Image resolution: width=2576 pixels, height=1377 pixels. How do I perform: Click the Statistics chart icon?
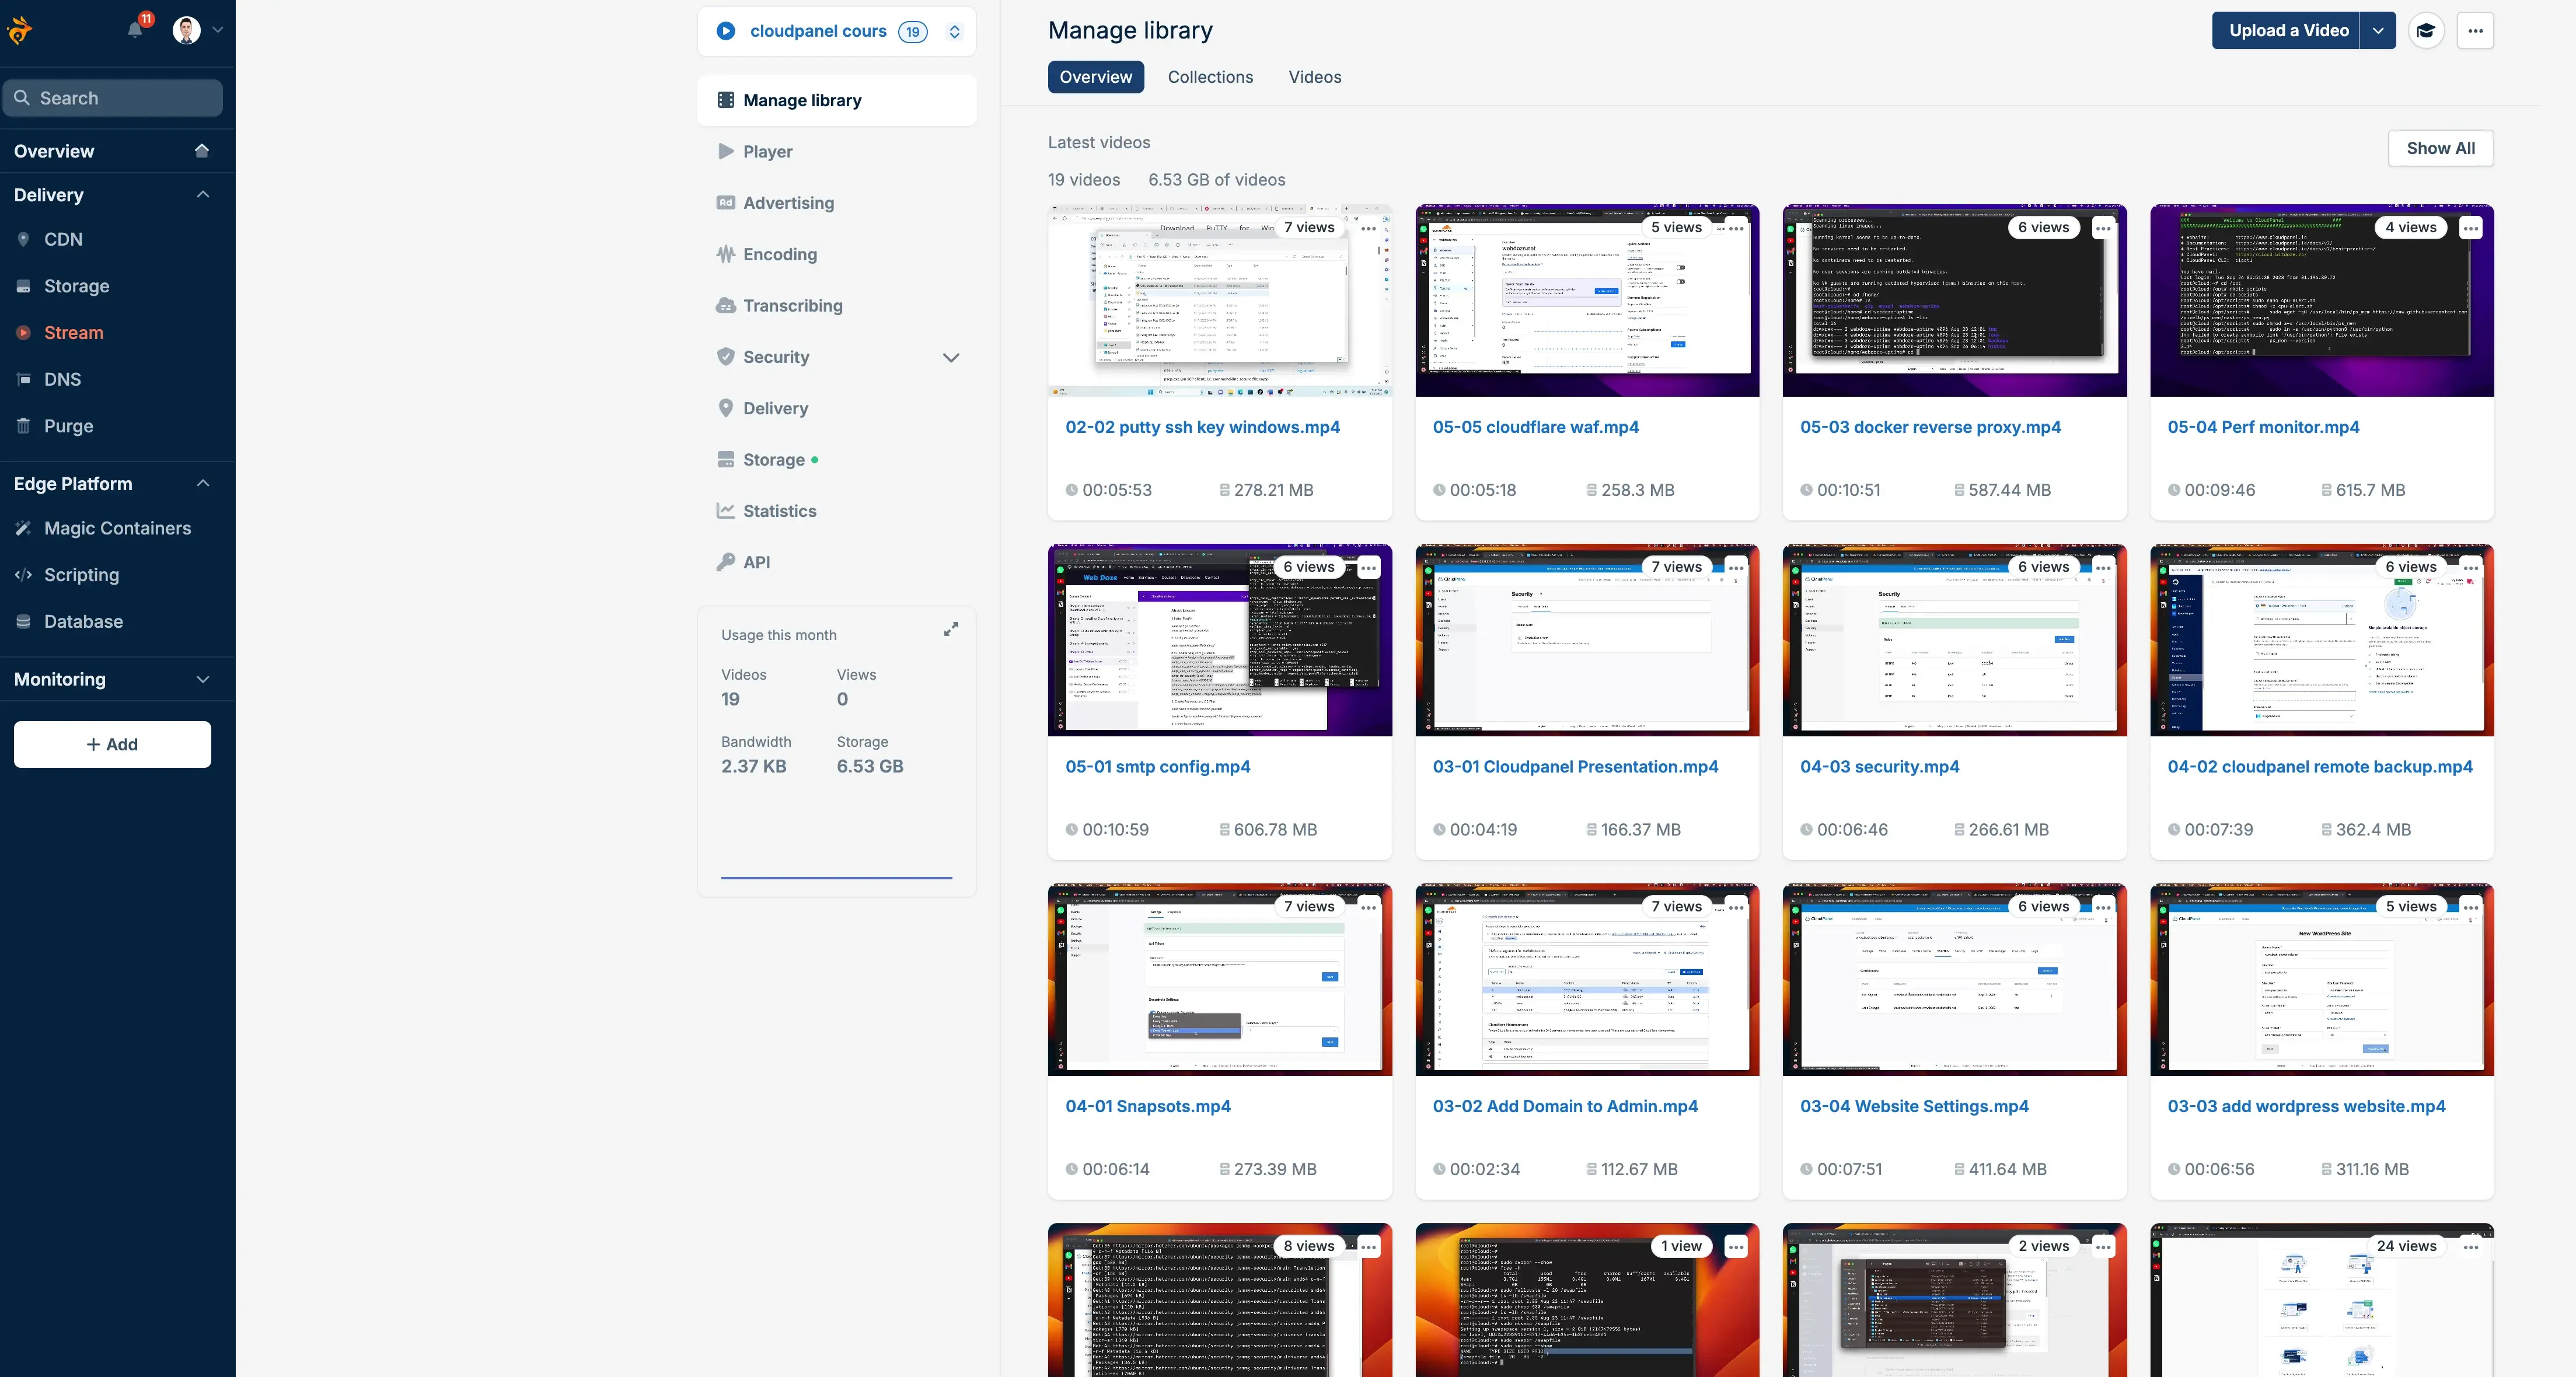click(725, 511)
